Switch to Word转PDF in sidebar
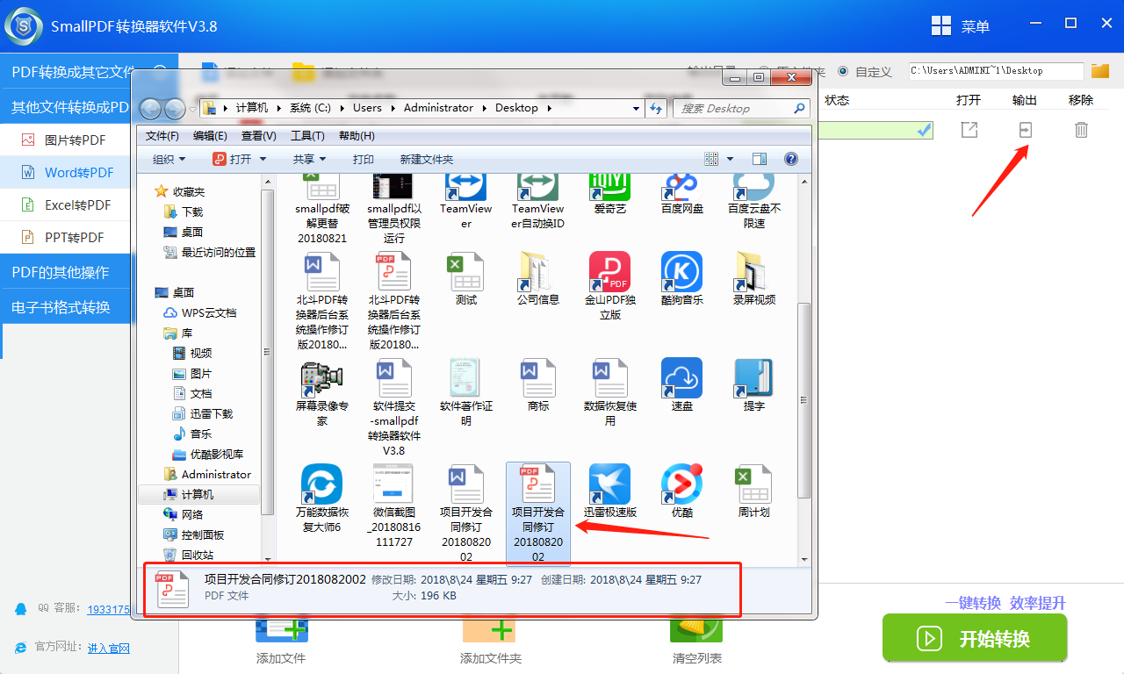Image resolution: width=1124 pixels, height=674 pixels. [65, 172]
